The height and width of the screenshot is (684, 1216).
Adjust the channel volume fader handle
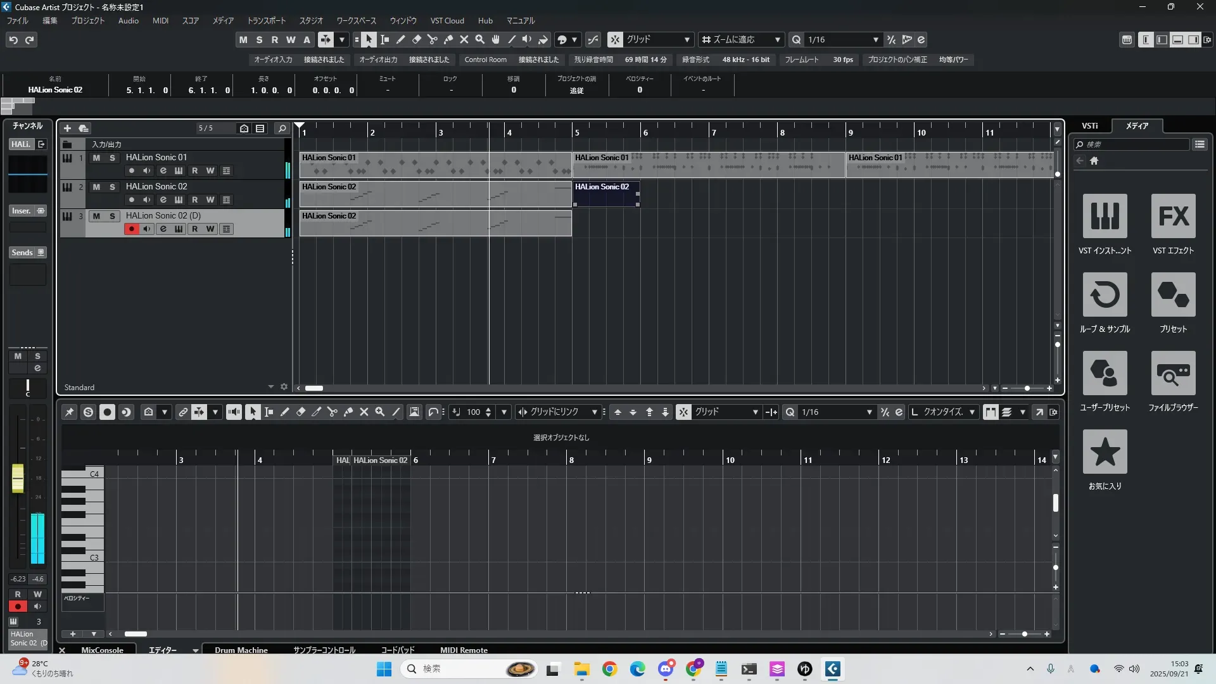[18, 478]
